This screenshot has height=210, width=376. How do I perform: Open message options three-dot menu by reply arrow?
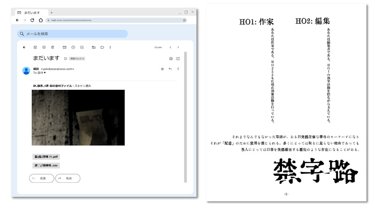point(178,69)
